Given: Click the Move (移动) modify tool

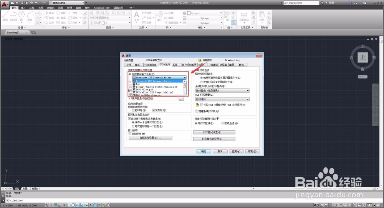Looking at the screenshot, I should coord(49,13).
